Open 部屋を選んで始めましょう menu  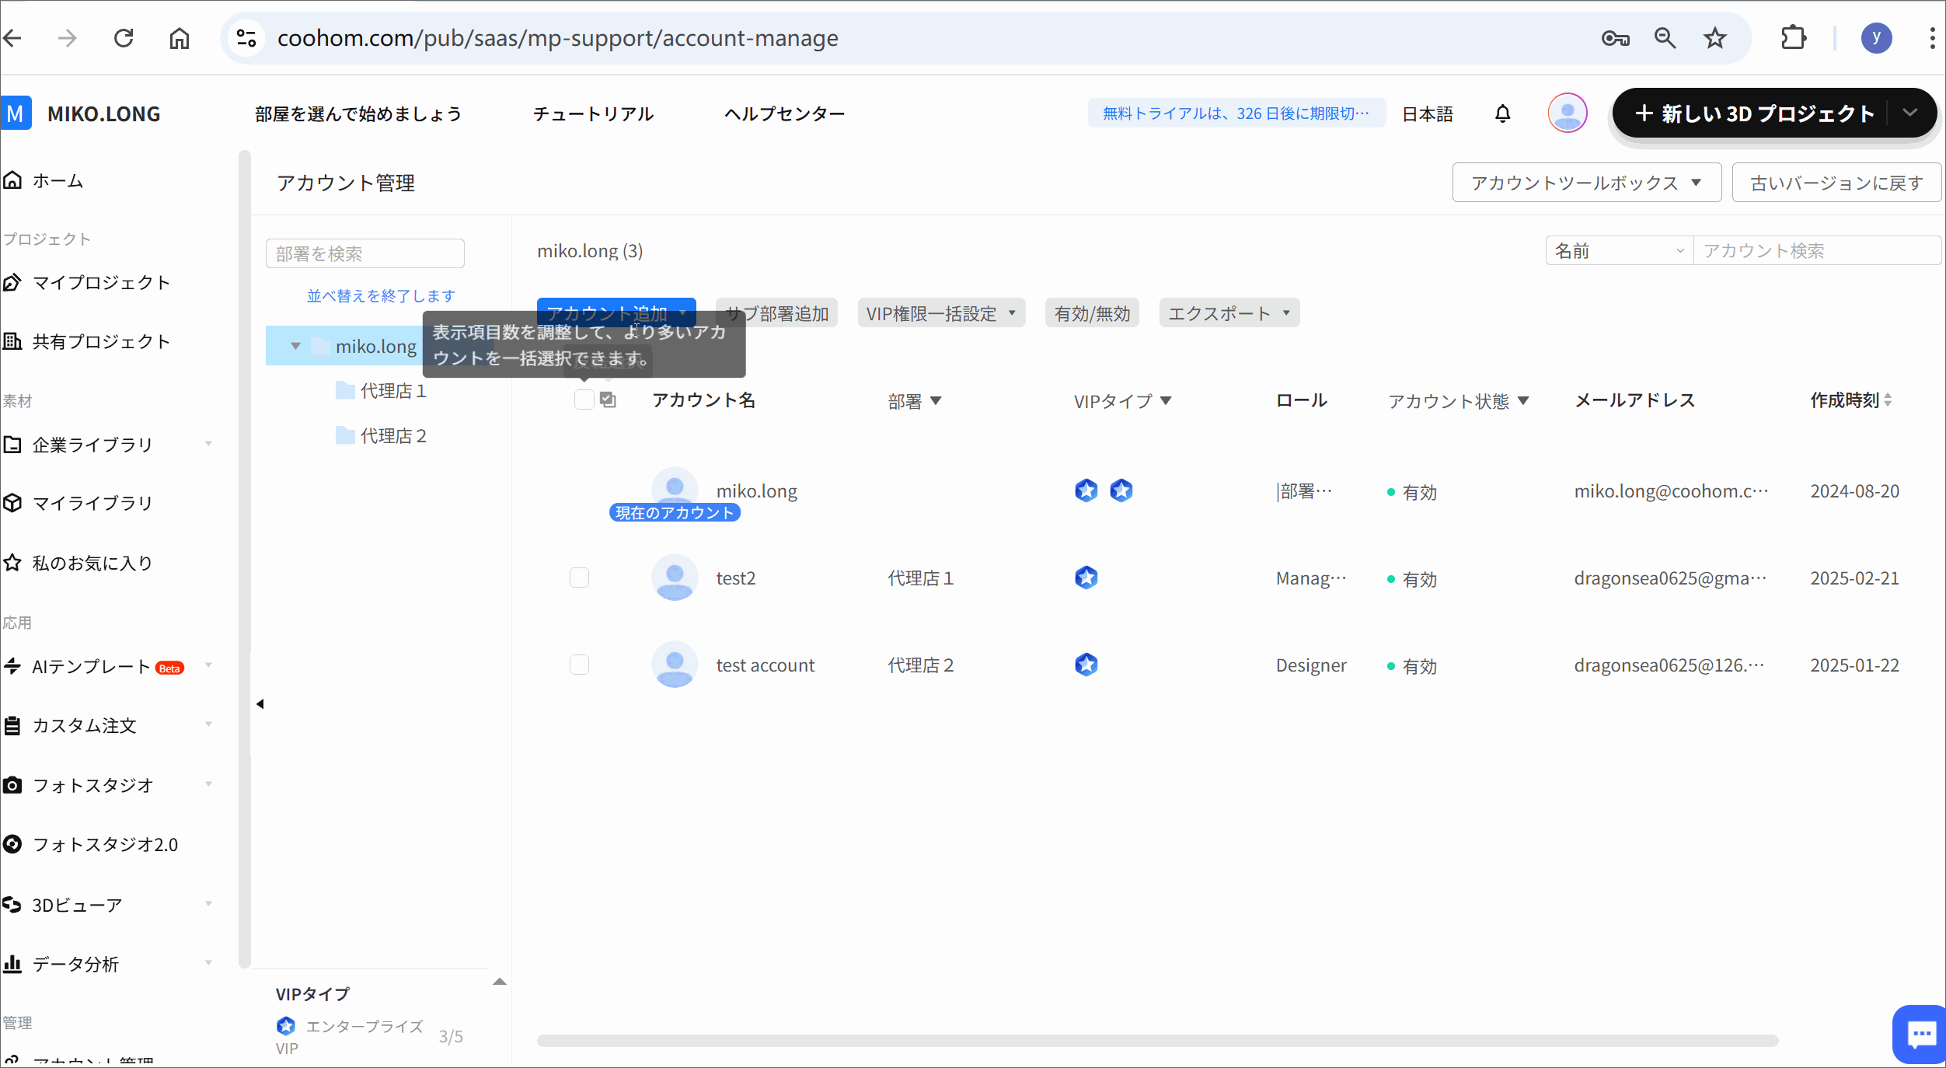tap(358, 113)
